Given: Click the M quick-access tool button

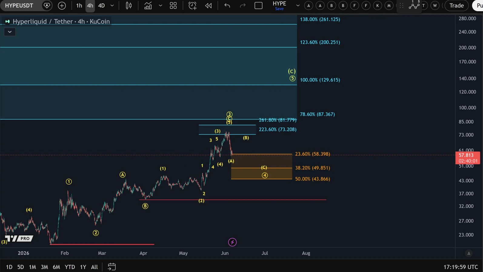Looking at the screenshot, I should point(389,5).
